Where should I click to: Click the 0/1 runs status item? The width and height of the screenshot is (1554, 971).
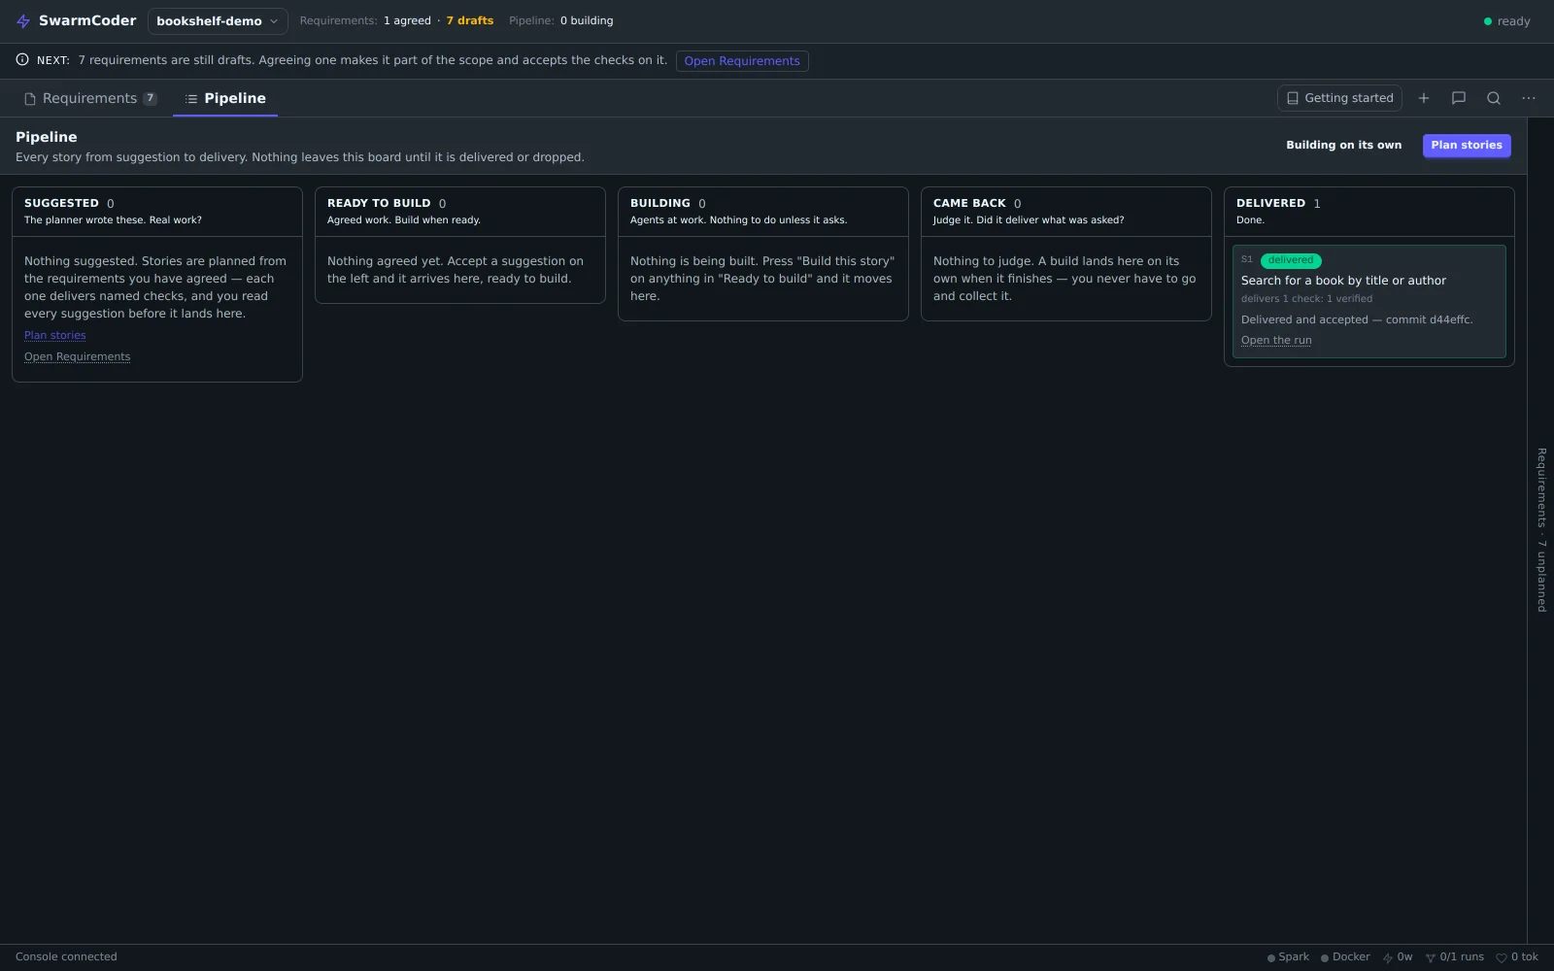tap(1455, 957)
